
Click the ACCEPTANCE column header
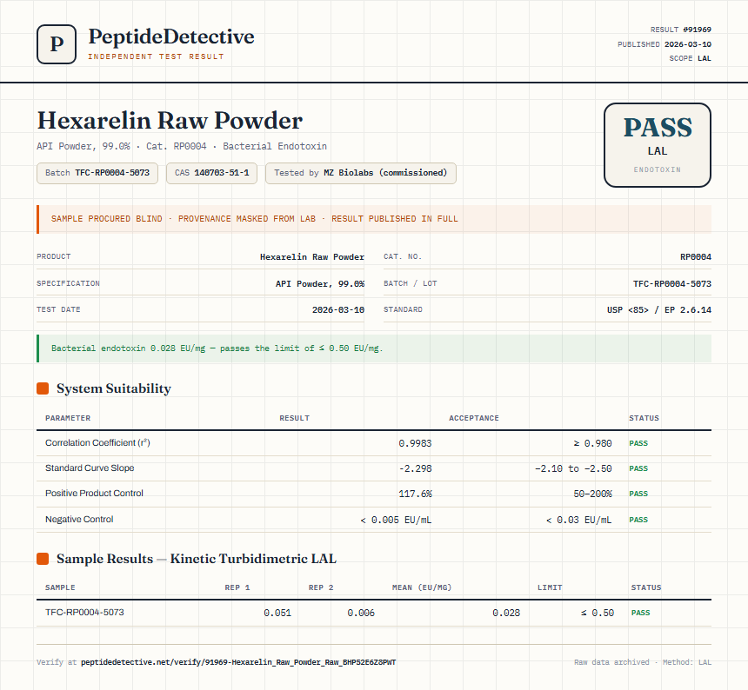tap(474, 418)
